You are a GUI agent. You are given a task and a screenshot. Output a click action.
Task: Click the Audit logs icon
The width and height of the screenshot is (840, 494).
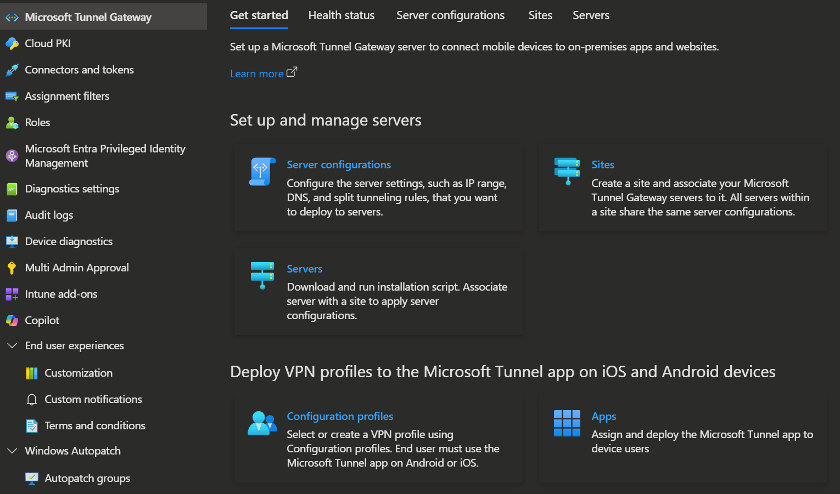click(12, 215)
